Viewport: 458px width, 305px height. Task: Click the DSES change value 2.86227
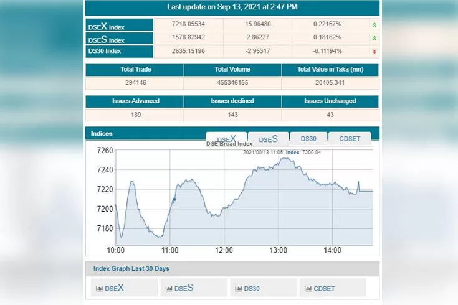click(x=258, y=37)
